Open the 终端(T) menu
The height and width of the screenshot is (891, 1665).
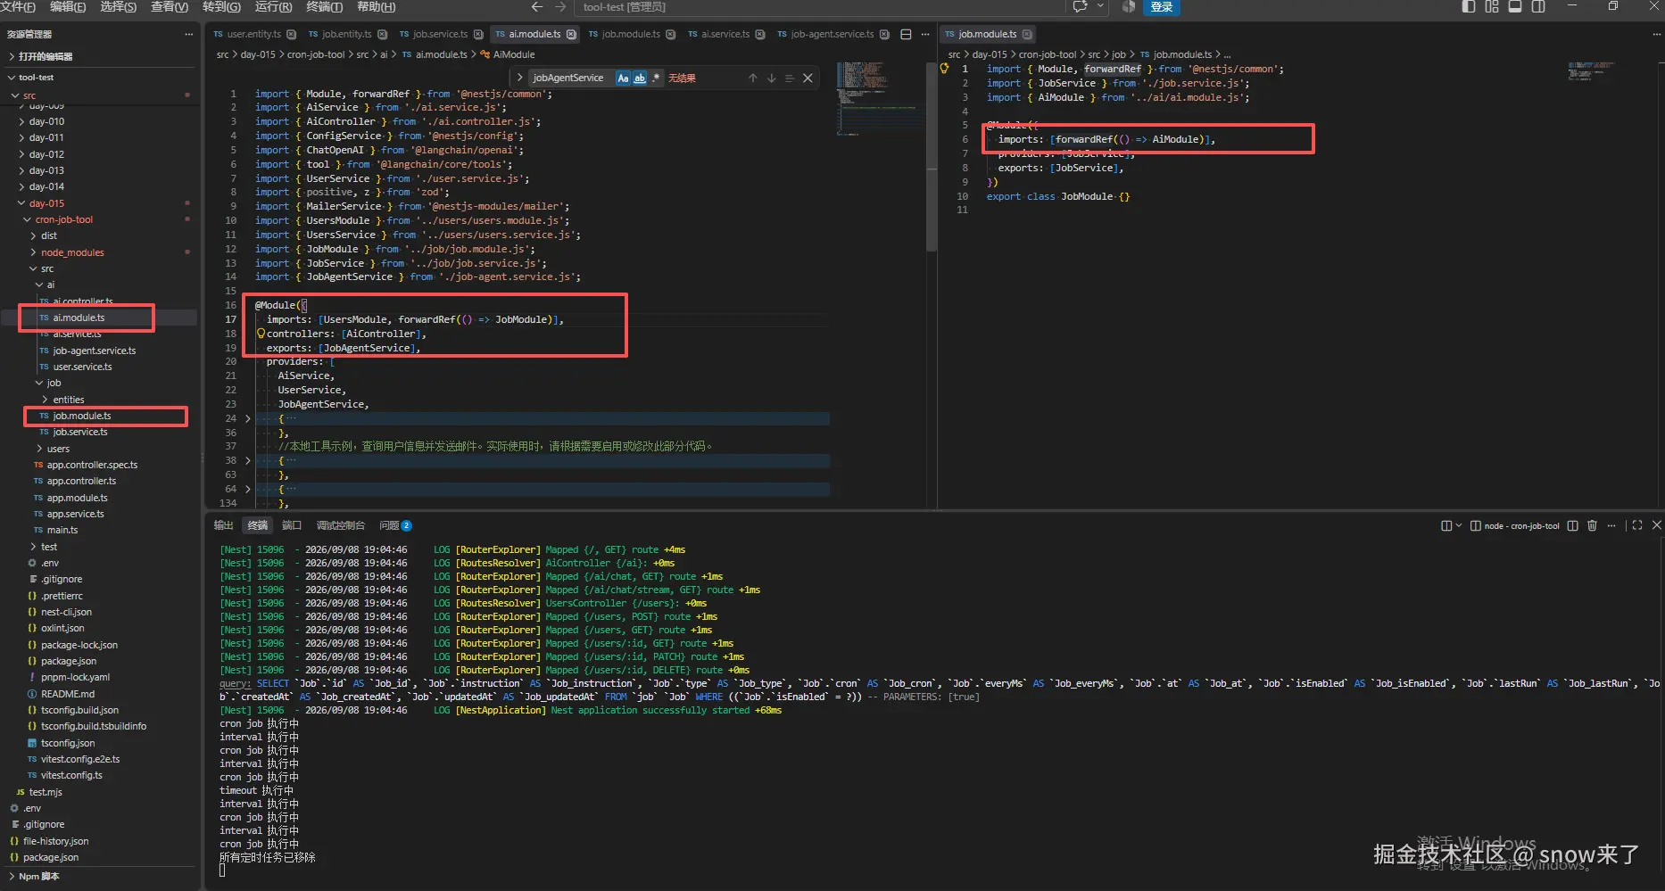(x=324, y=6)
